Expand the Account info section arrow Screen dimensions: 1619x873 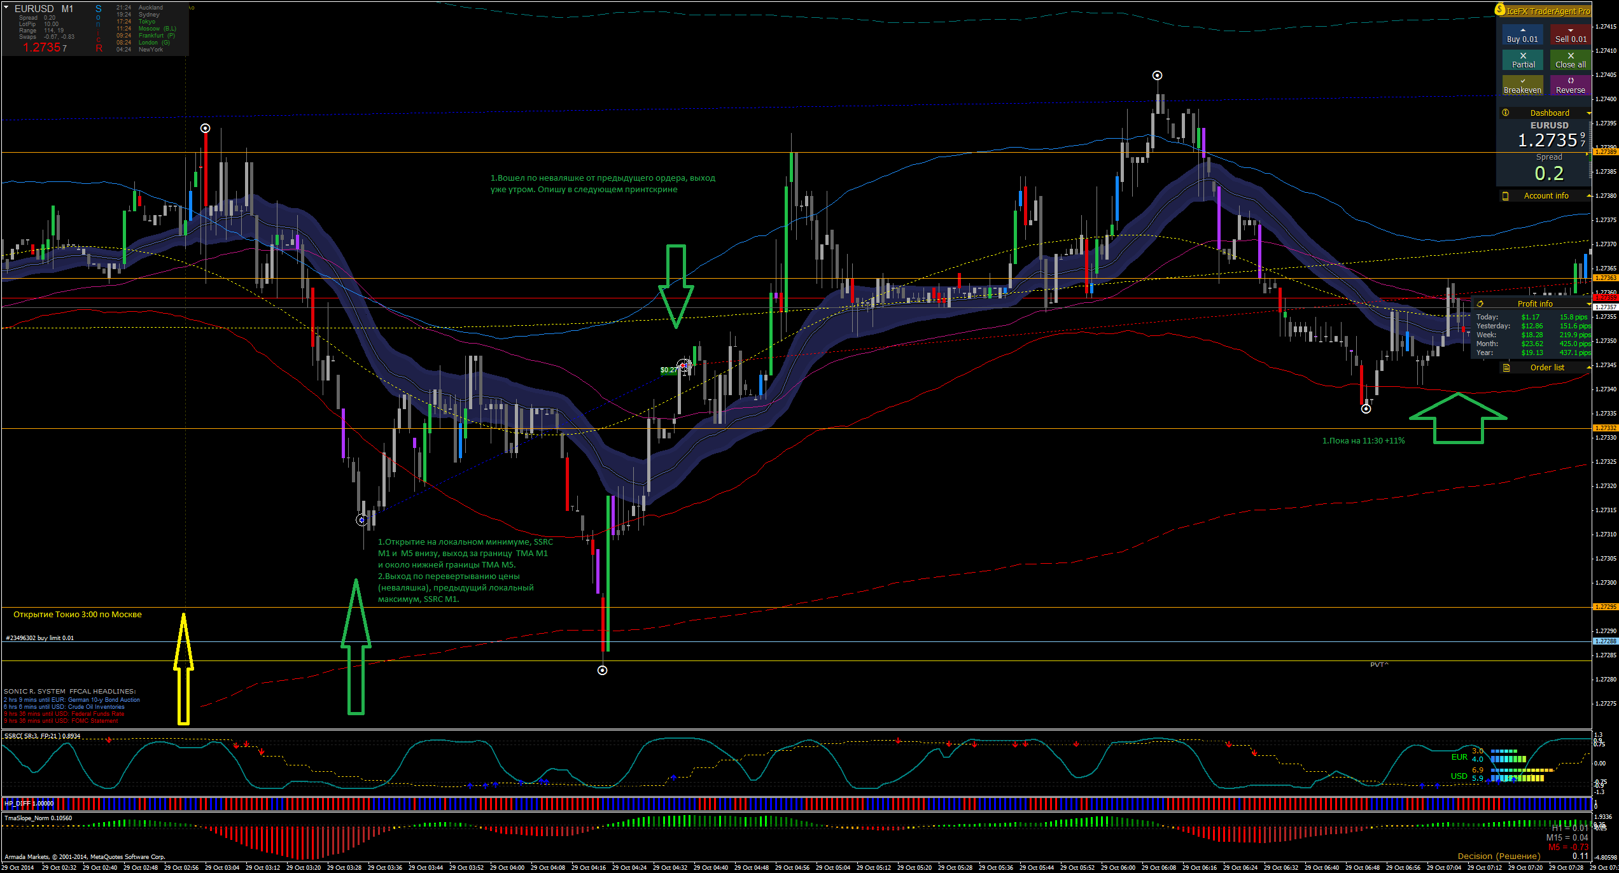[x=1588, y=196]
